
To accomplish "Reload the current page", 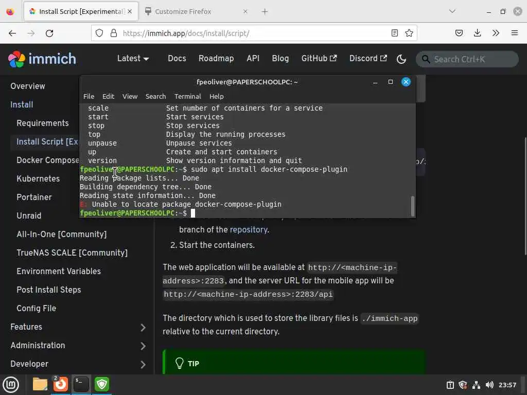I will click(x=49, y=33).
